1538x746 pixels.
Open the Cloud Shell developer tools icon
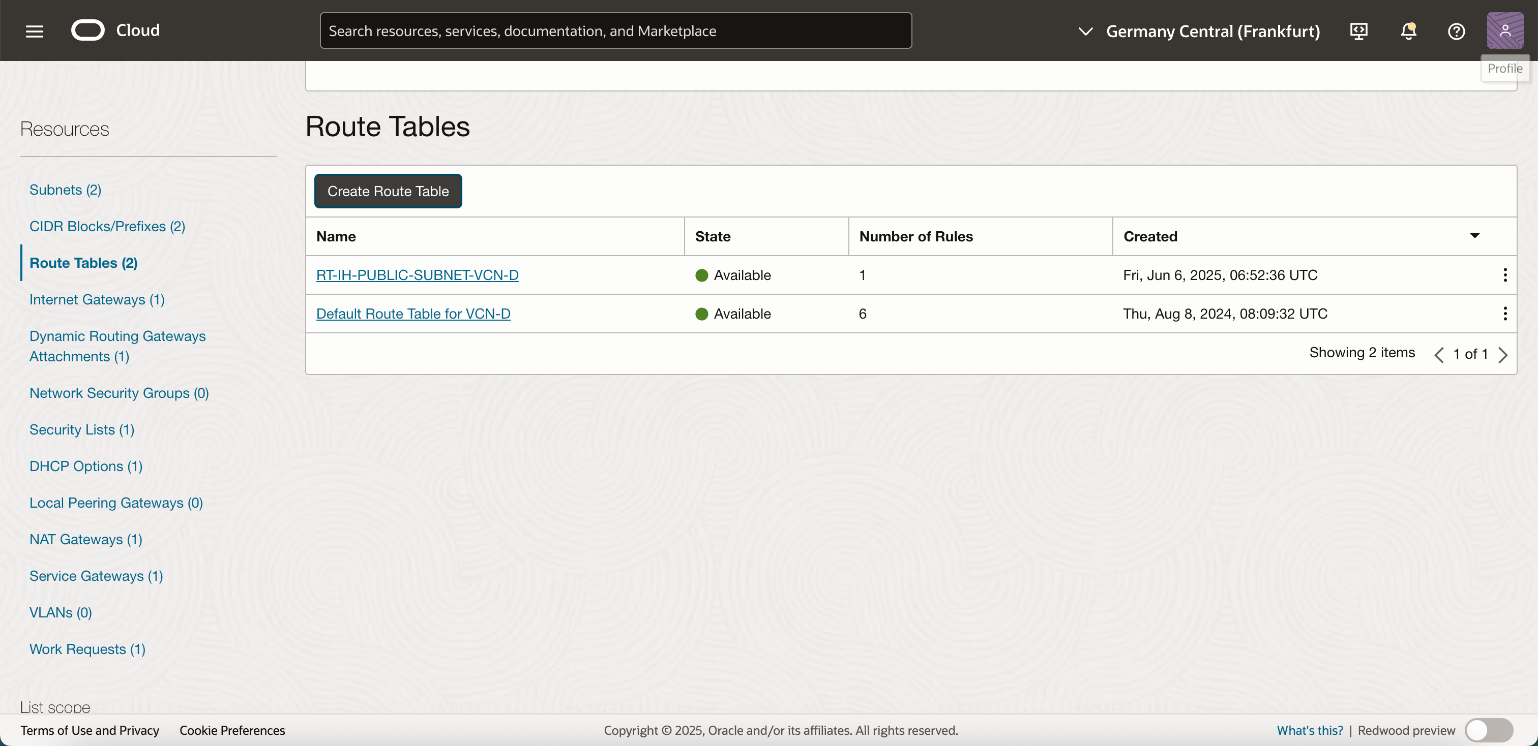1359,31
